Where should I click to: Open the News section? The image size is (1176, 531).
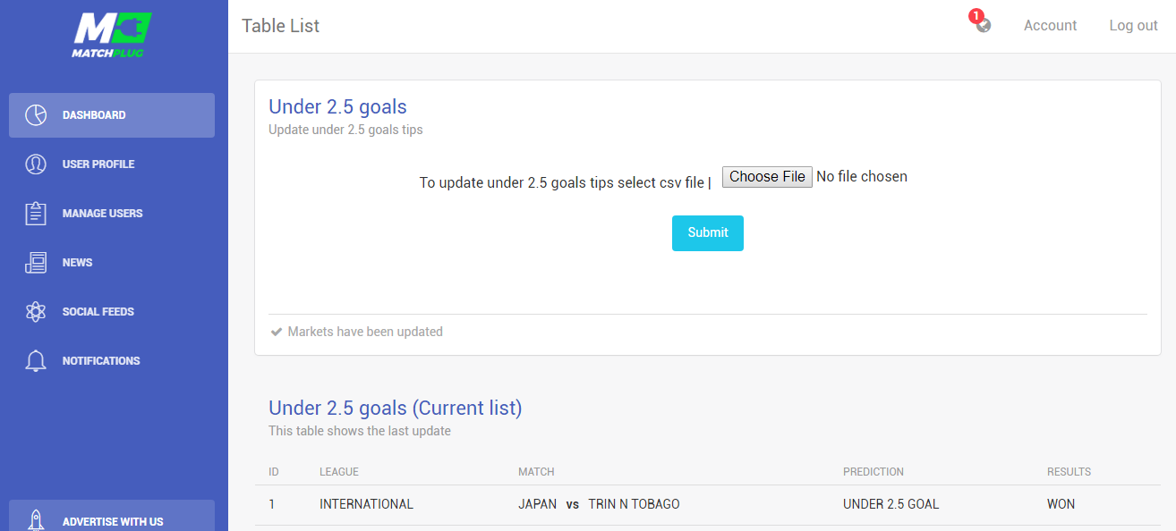coord(112,263)
